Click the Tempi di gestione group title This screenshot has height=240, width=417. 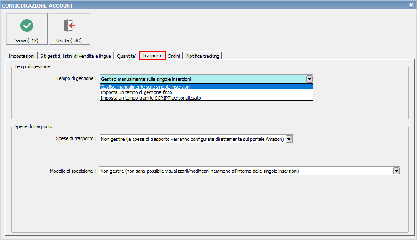tap(32, 66)
